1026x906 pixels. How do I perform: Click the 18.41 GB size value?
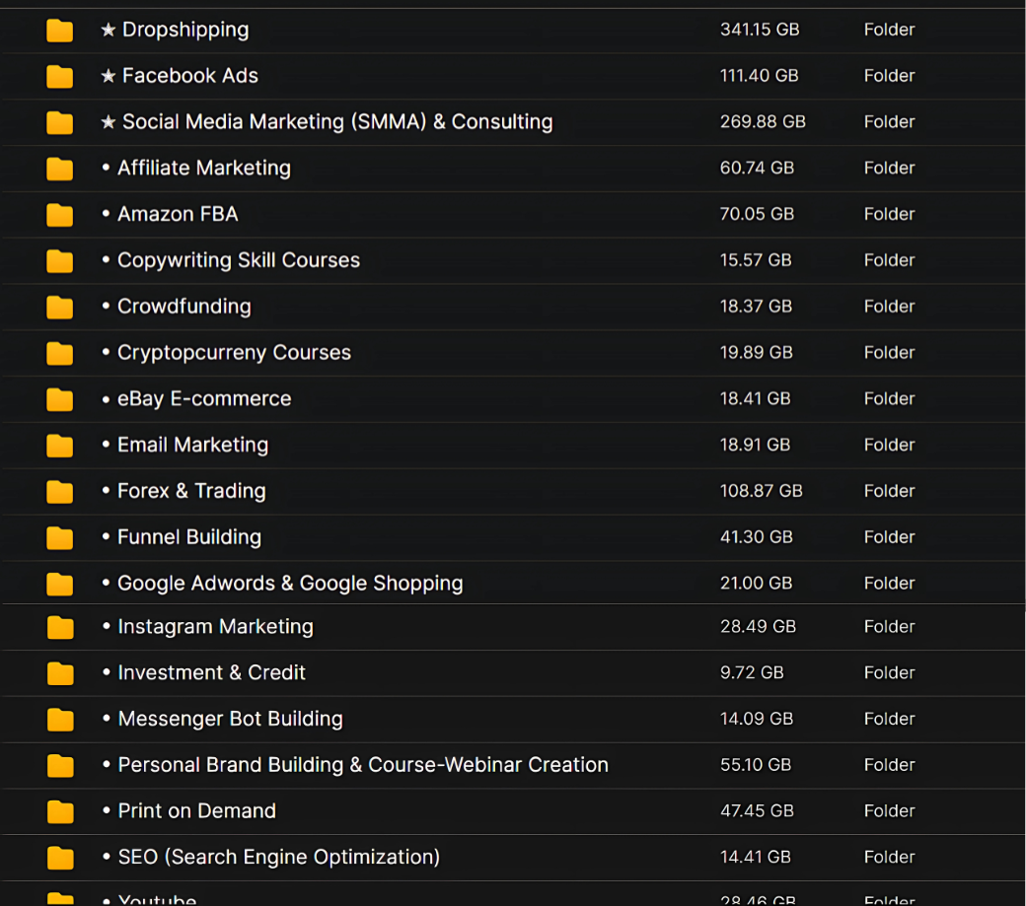coord(755,398)
